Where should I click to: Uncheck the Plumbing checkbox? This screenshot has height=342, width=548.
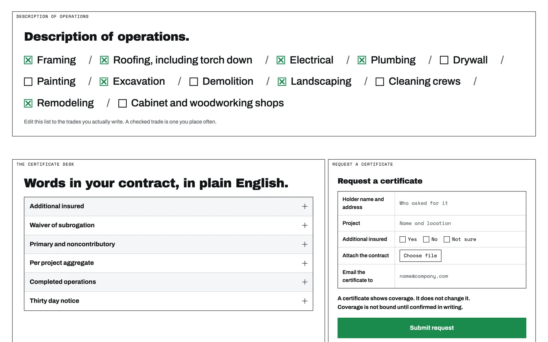[x=362, y=60]
